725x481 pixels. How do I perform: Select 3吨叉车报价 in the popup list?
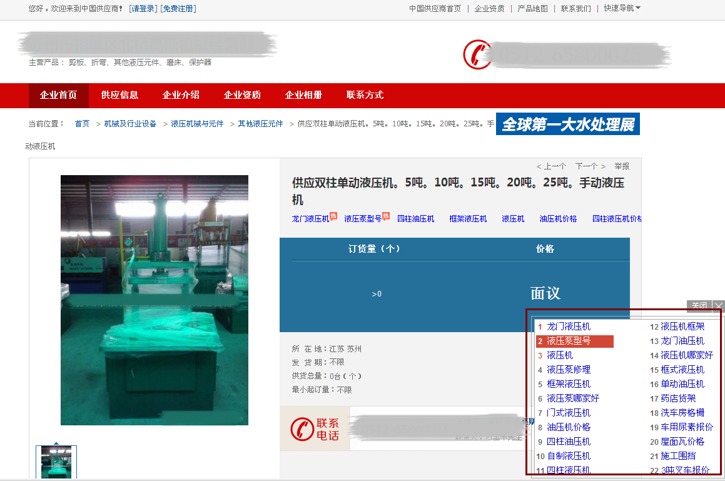(687, 470)
